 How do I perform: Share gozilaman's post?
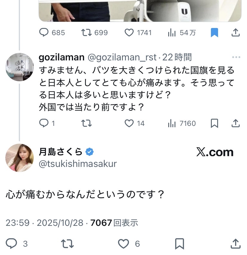(x=236, y=123)
